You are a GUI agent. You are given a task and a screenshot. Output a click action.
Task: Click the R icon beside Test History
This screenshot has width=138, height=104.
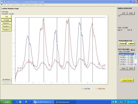coord(132,50)
